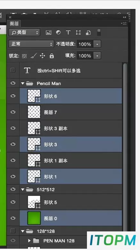
Task: Filter layers by adjustment layer icon
Action: [x=58, y=32]
